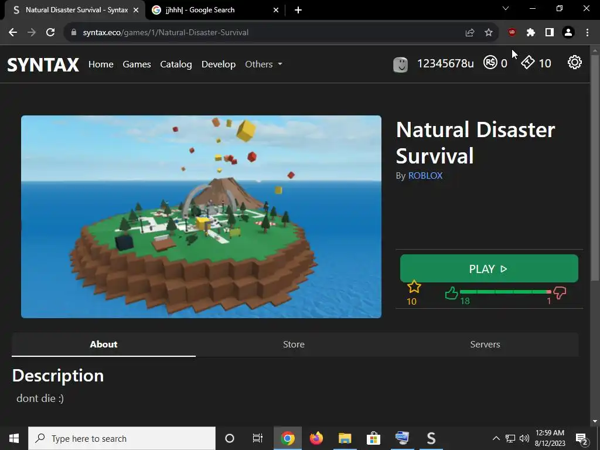Click the page vertical scrollbar
The width and height of the screenshot is (600, 450).
click(595, 167)
